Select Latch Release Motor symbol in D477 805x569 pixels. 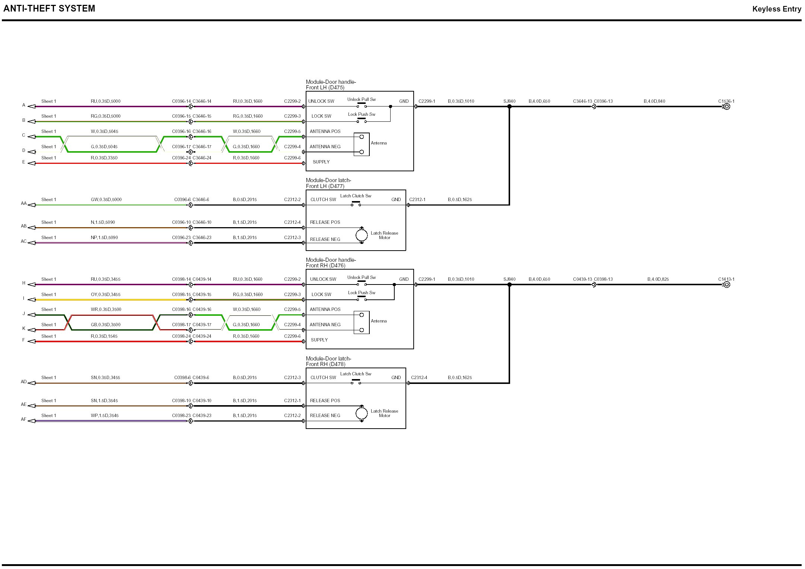(361, 235)
